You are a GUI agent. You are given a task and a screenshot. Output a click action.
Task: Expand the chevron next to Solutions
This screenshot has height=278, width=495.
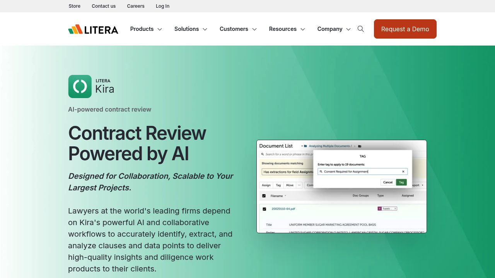[x=205, y=29]
